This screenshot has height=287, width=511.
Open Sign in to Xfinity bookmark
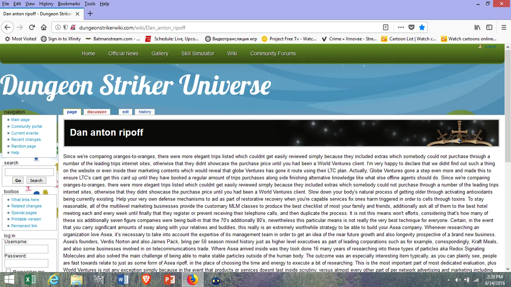coord(61,38)
